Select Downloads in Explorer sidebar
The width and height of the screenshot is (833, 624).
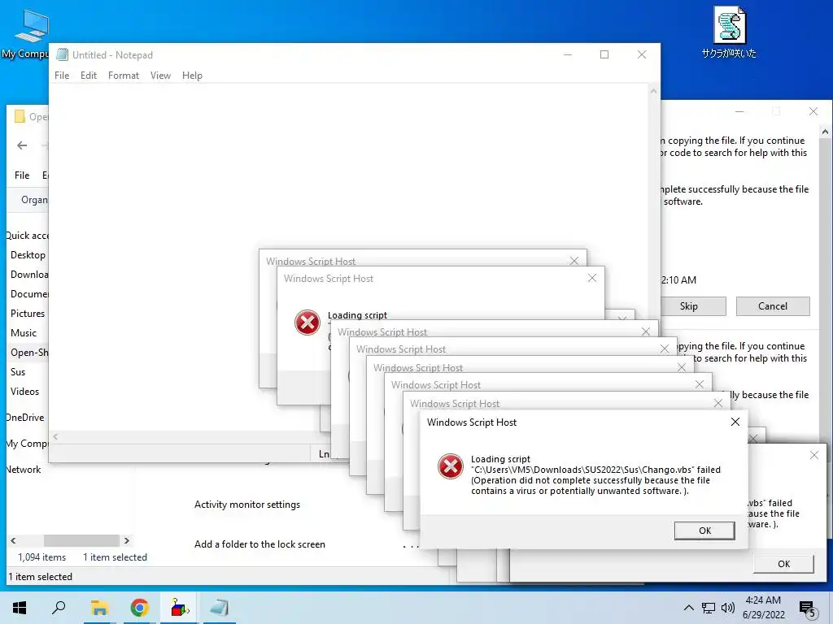(x=29, y=275)
